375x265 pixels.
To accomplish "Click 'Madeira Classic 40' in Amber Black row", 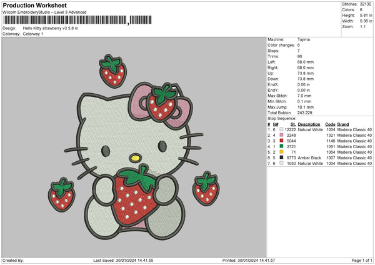I will [x=354, y=158].
